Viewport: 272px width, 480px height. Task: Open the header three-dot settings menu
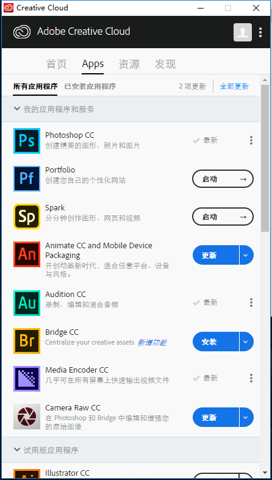[x=260, y=32]
